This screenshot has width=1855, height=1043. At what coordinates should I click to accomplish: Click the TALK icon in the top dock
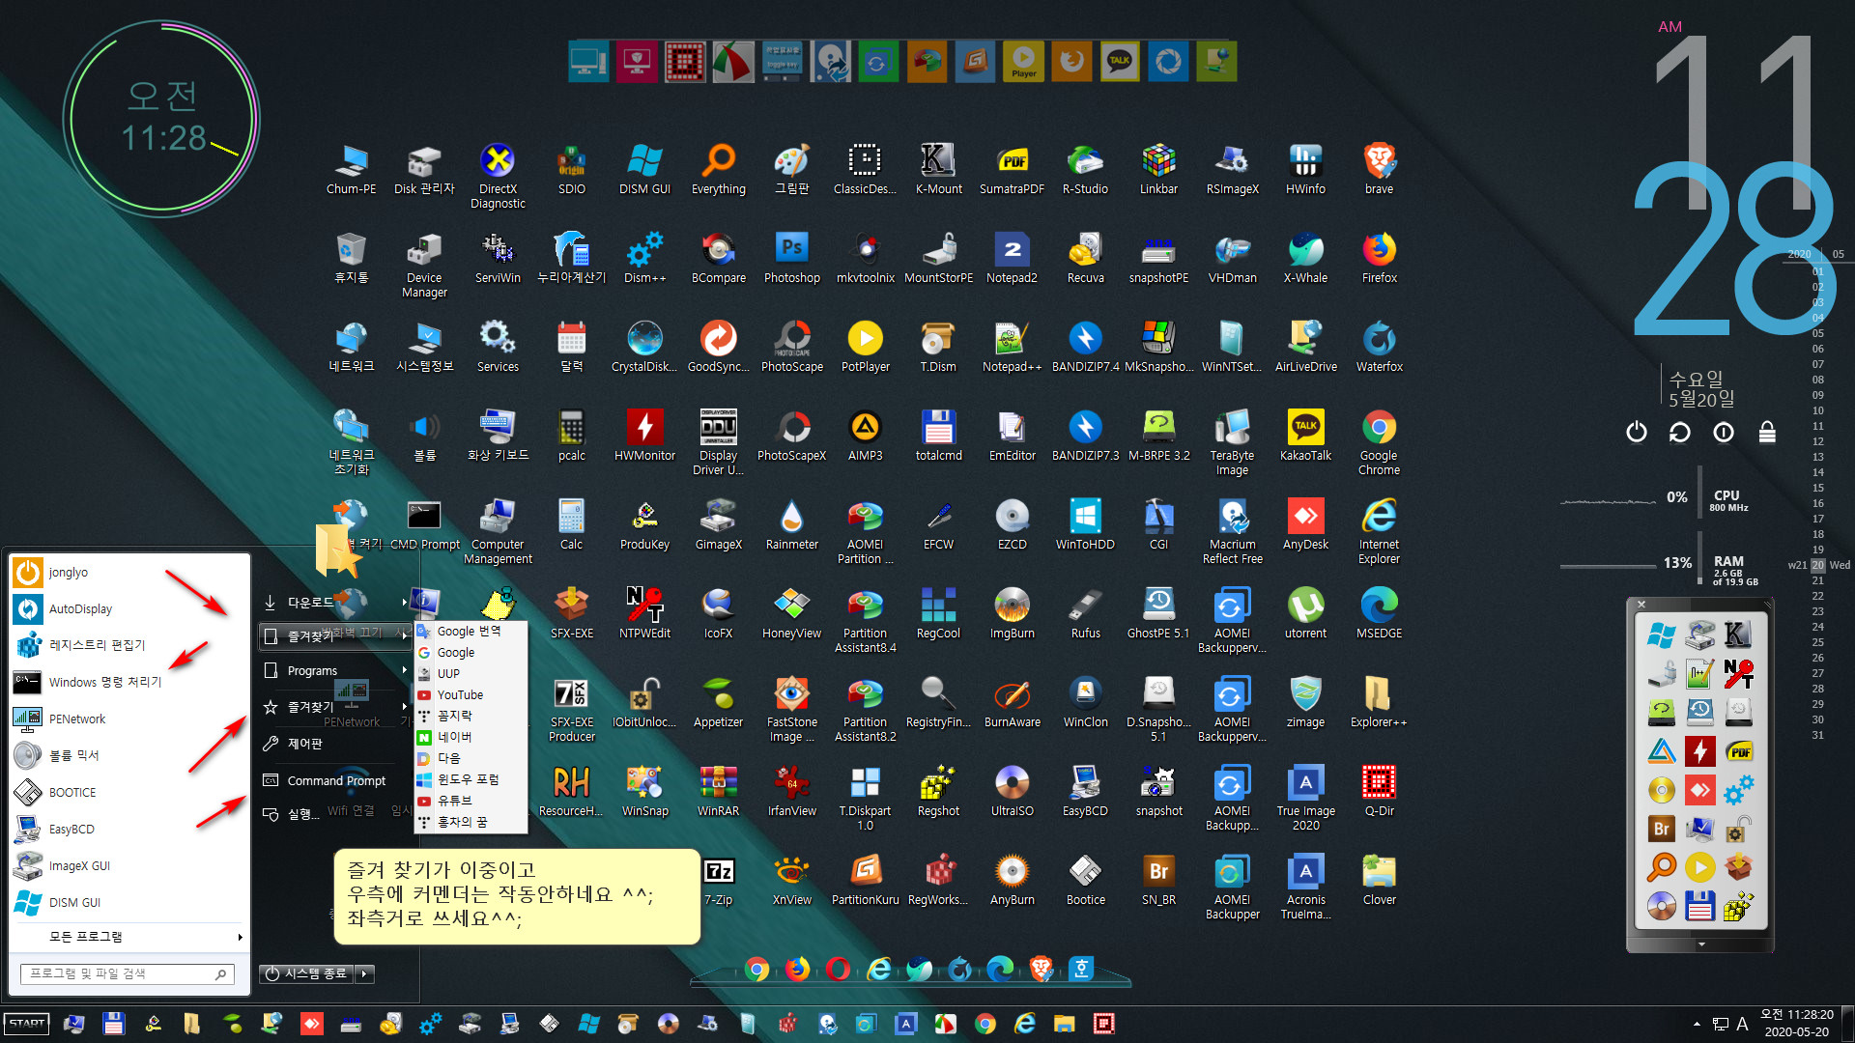tap(1120, 62)
